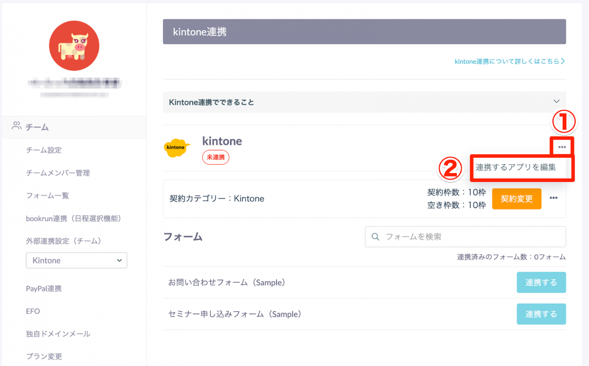589x366 pixels.
Task: Click the chevron after kintone連携について詳しくはこちら
Action: (563, 61)
